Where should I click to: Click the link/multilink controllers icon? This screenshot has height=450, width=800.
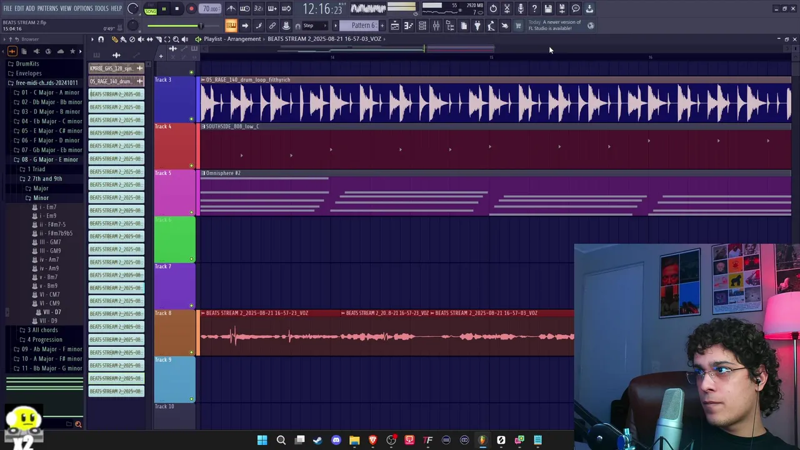[x=272, y=26]
